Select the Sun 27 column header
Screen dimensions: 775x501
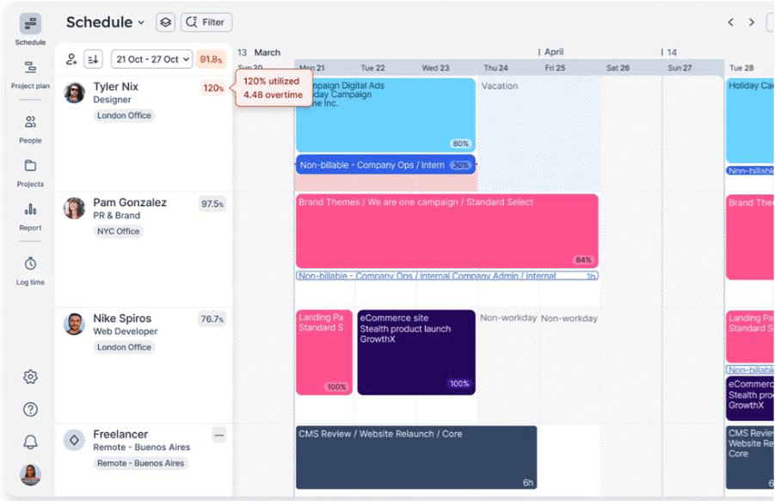click(x=680, y=68)
